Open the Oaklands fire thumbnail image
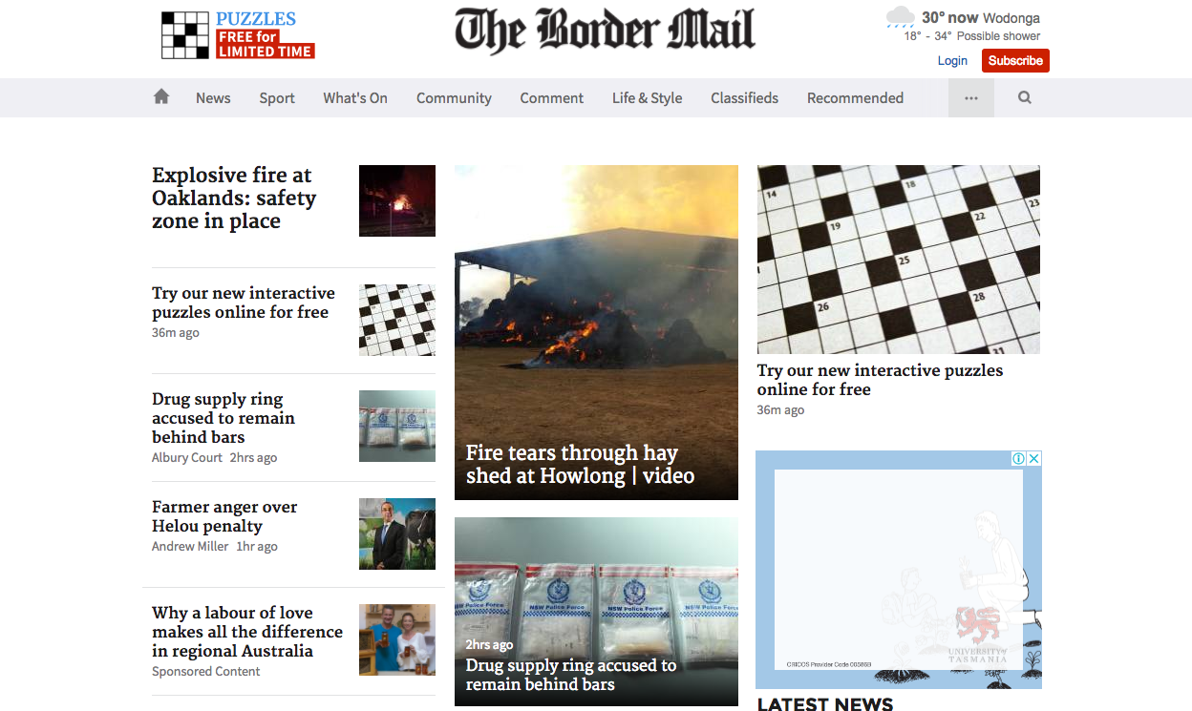This screenshot has height=711, width=1192. 397,200
